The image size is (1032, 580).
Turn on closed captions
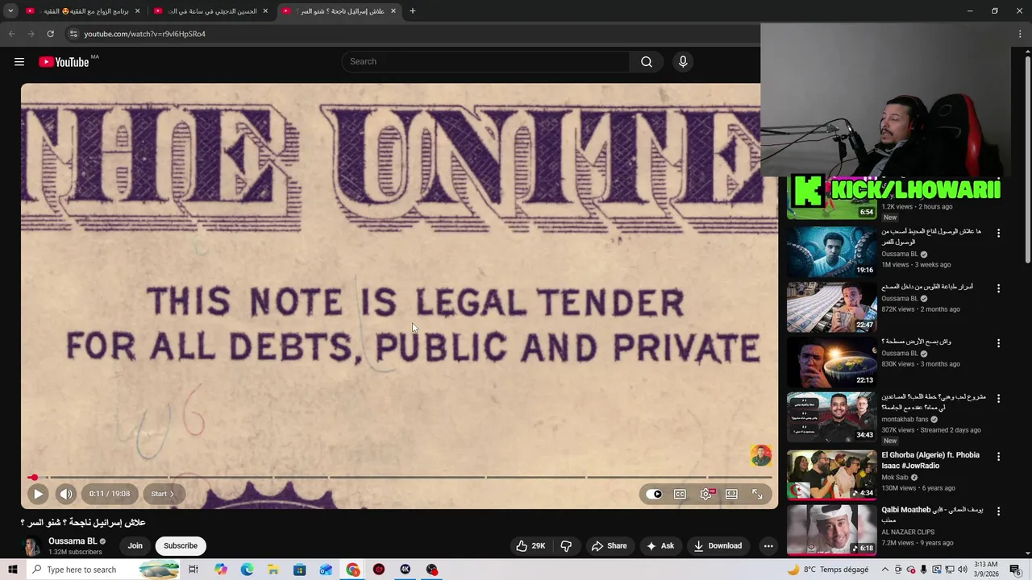(x=680, y=494)
